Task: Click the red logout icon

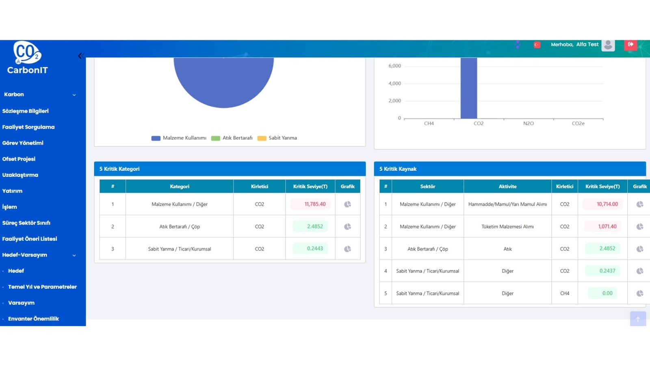Action: [630, 45]
